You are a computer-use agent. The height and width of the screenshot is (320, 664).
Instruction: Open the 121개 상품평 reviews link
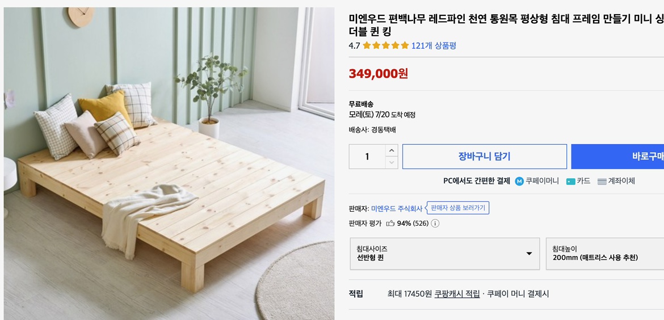point(434,46)
